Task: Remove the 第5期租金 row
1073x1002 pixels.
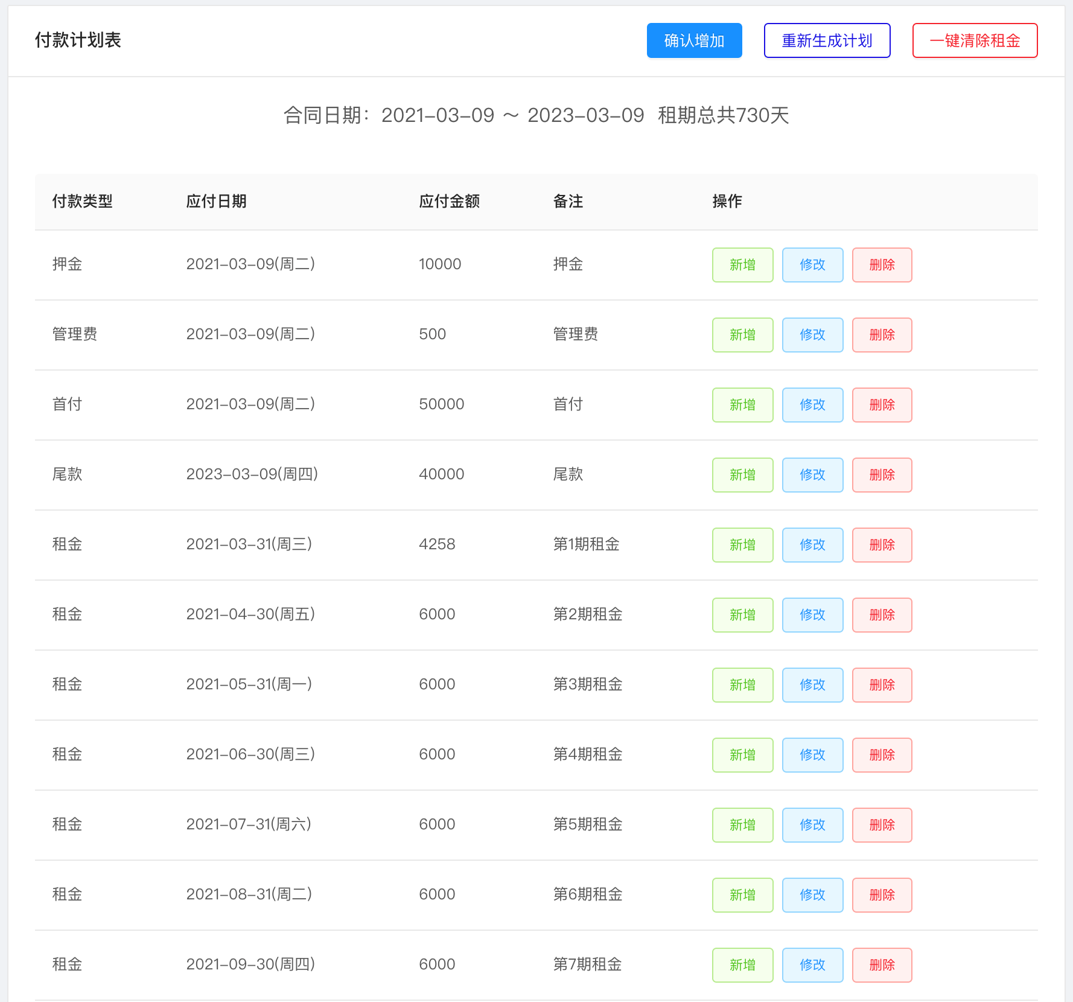Action: click(x=882, y=825)
